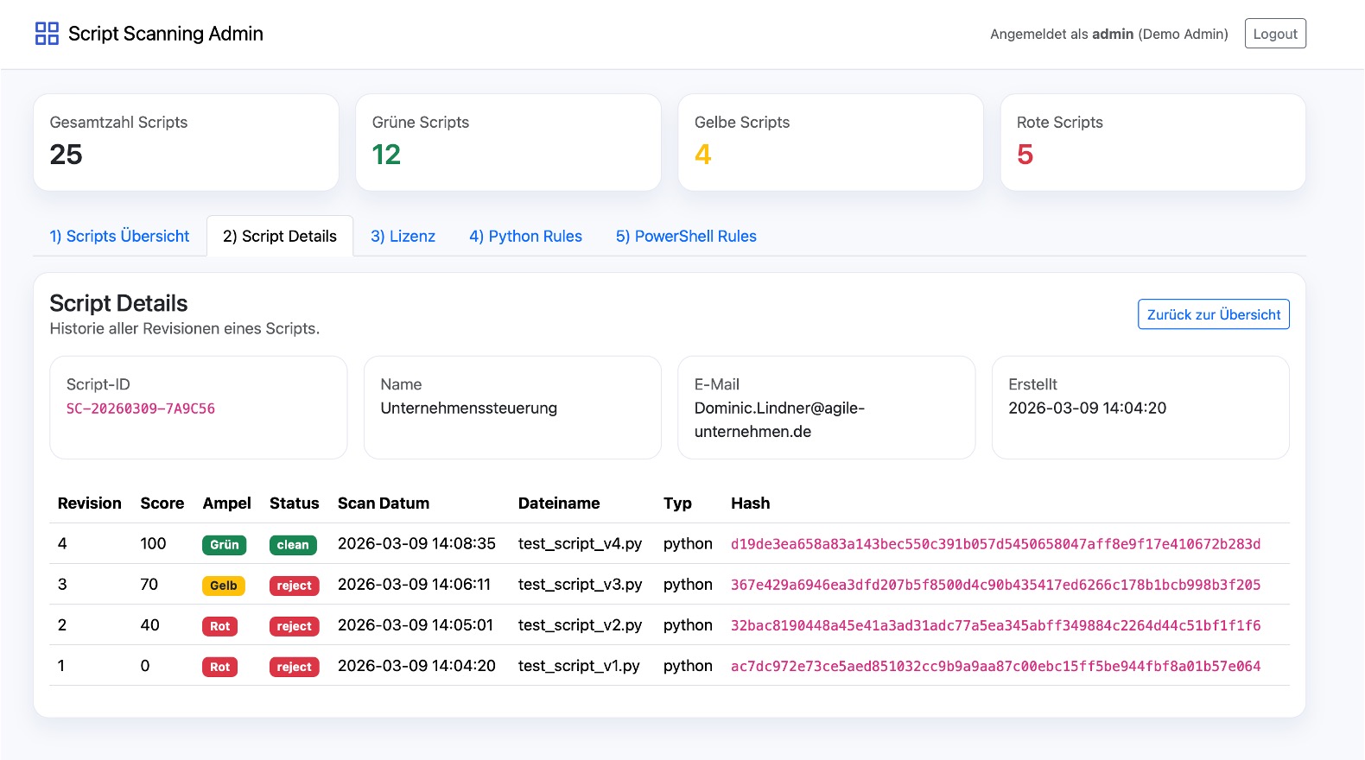Log out with the Logout button

pyautogui.click(x=1275, y=34)
